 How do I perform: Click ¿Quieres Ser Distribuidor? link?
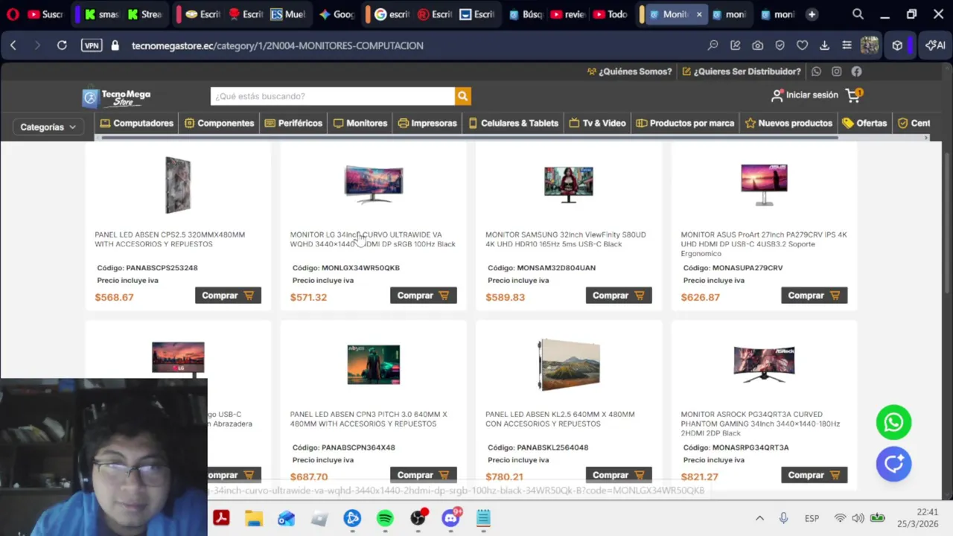click(742, 71)
